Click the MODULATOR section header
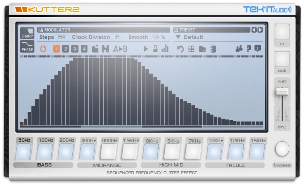The image size is (304, 187). pyautogui.click(x=104, y=30)
